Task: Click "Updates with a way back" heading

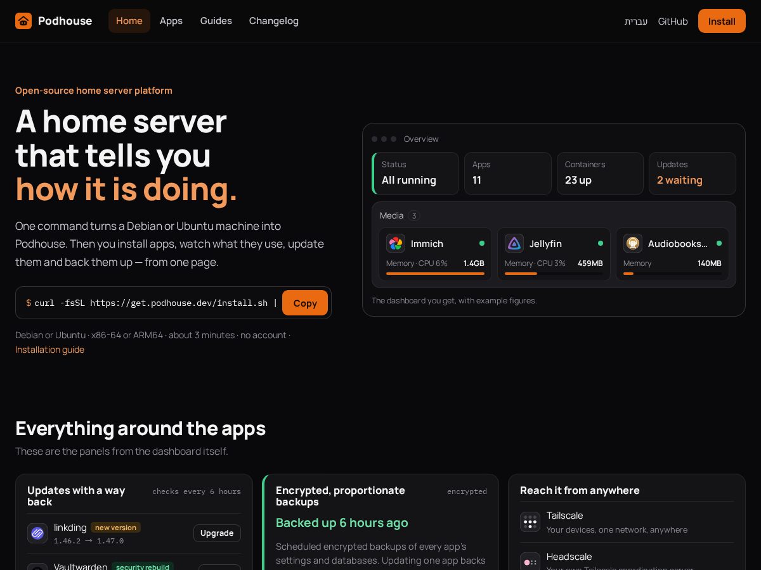Action: point(76,496)
